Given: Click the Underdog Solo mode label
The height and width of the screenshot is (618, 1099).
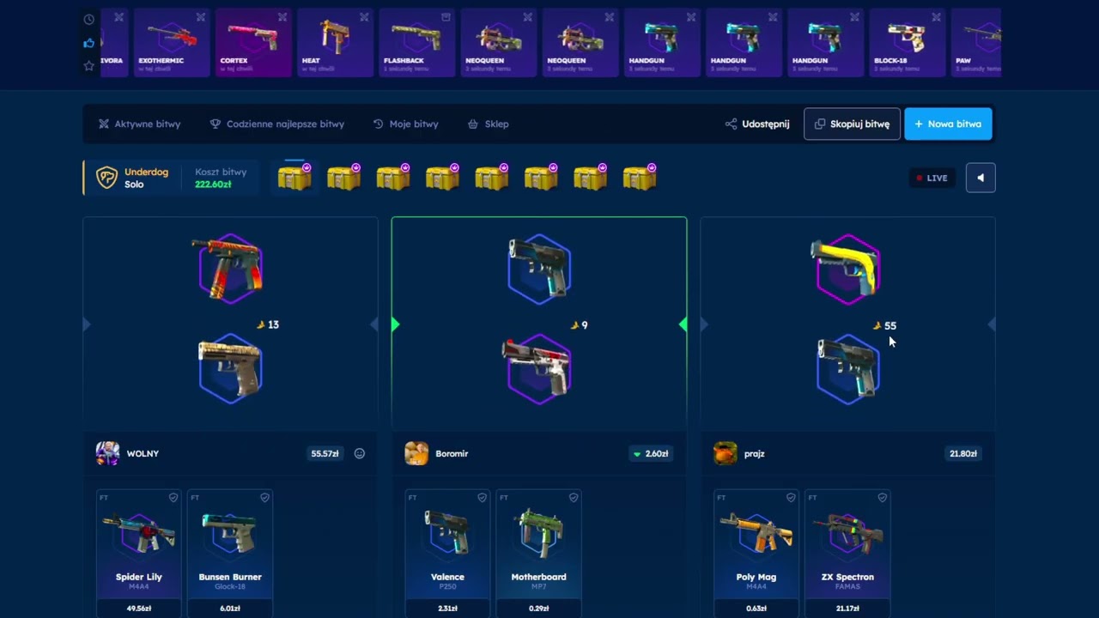Looking at the screenshot, I should coord(146,178).
